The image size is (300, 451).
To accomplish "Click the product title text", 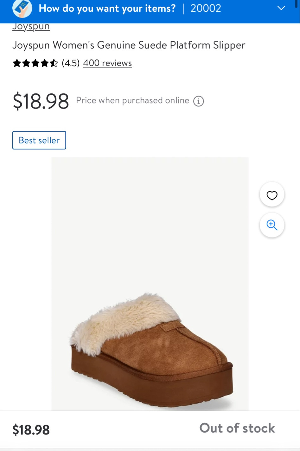I will point(129,45).
